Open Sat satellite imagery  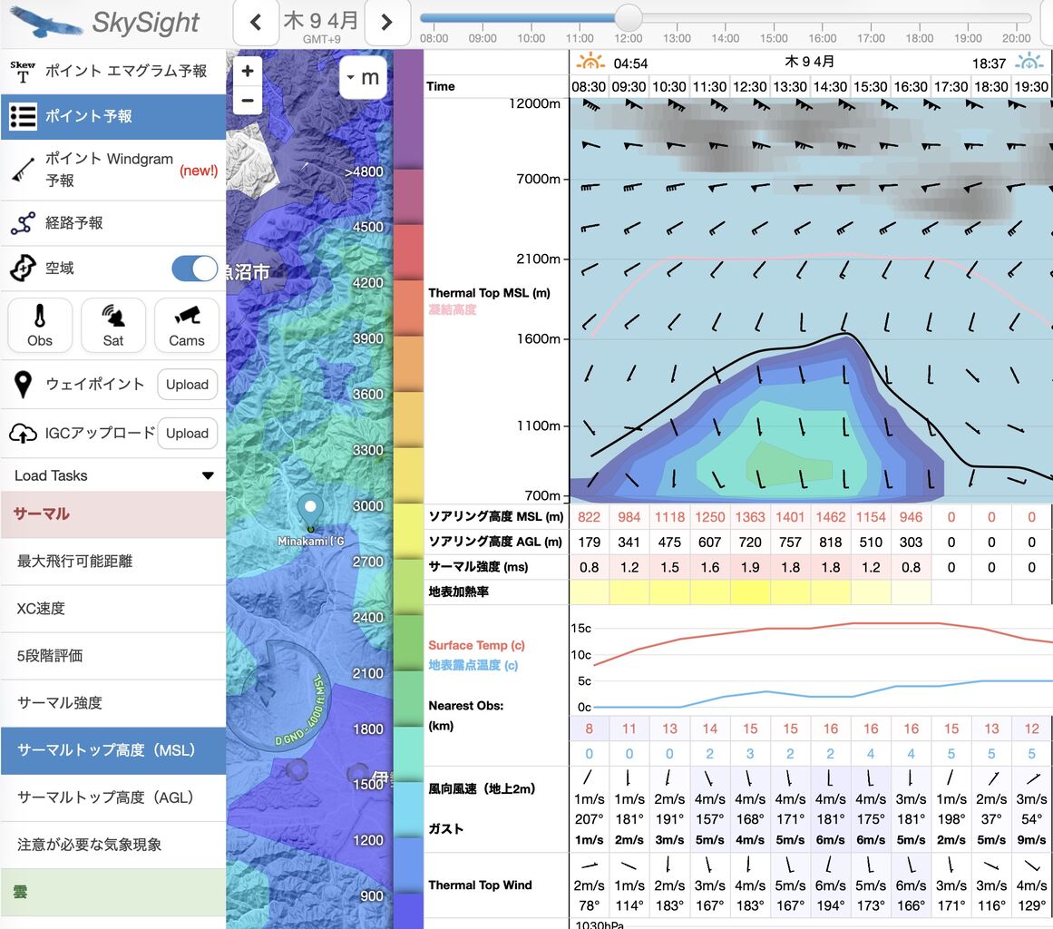point(112,325)
